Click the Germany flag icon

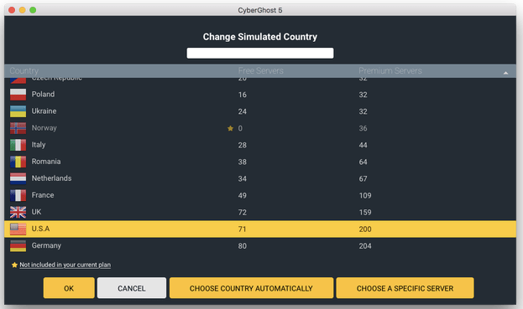coord(18,246)
